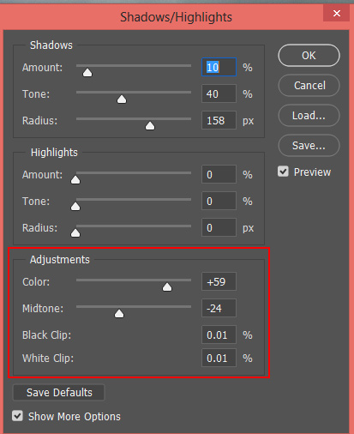Click the Save Defaults button
This screenshot has width=354, height=434.
[59, 393]
